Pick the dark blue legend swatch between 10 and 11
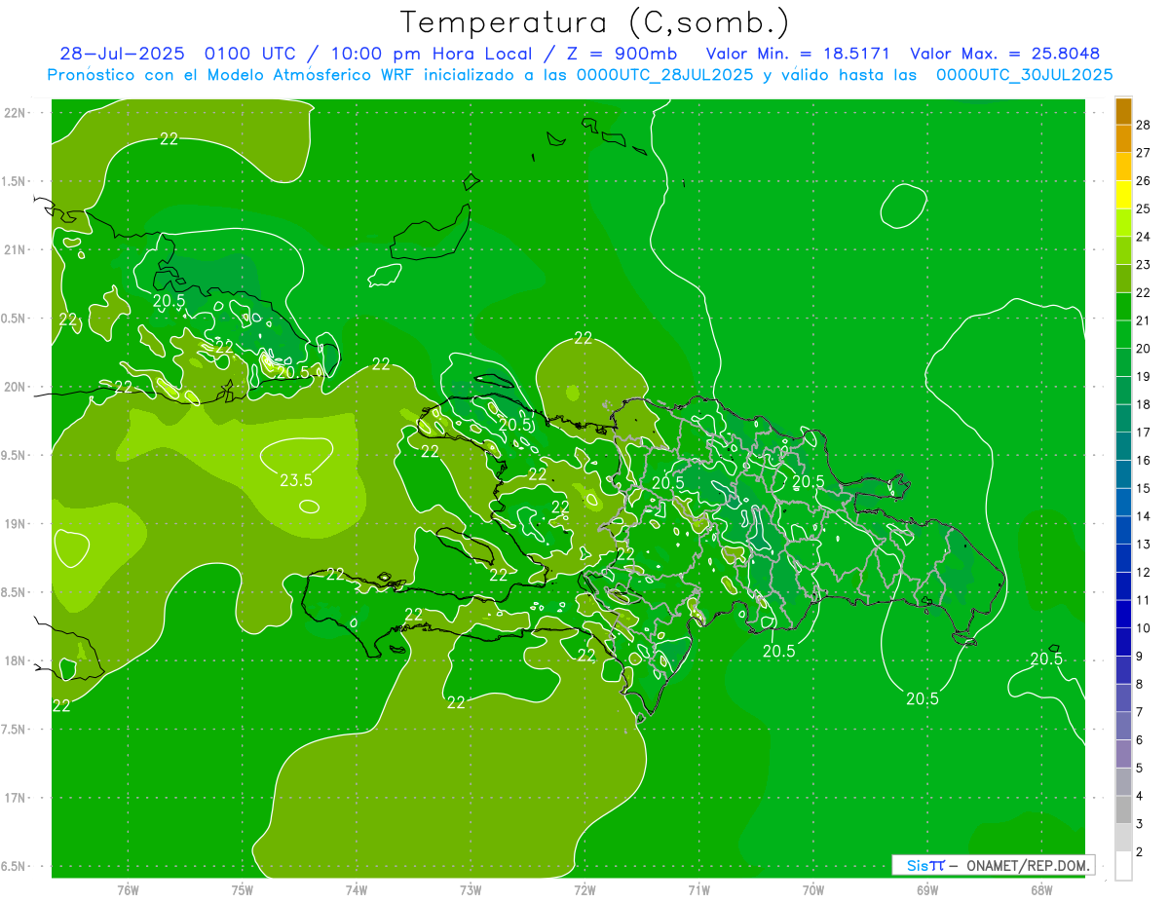Image resolution: width=1169 pixels, height=903 pixels. [1124, 615]
